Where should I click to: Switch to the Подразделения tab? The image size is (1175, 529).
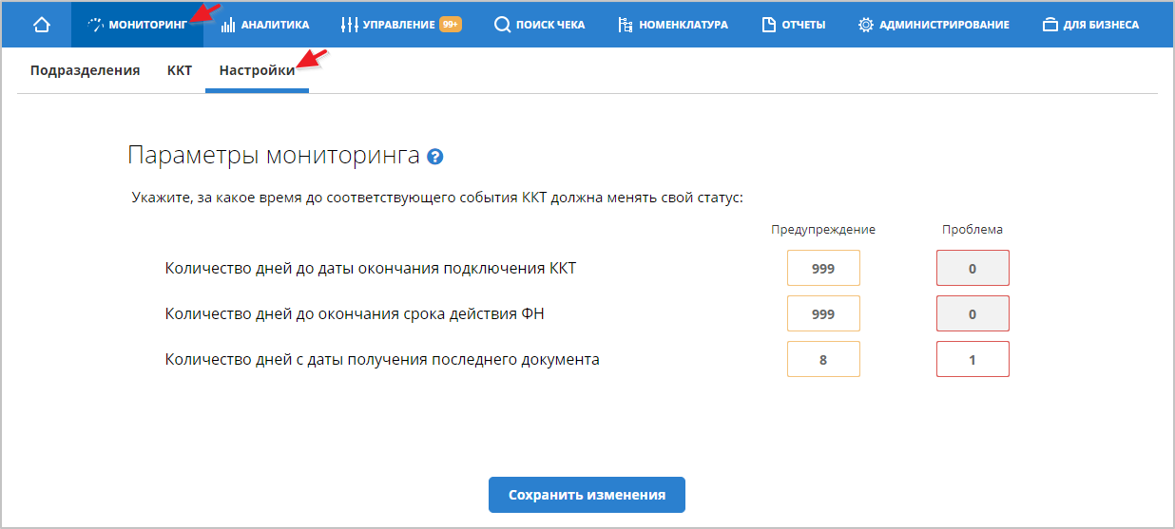pyautogui.click(x=85, y=70)
